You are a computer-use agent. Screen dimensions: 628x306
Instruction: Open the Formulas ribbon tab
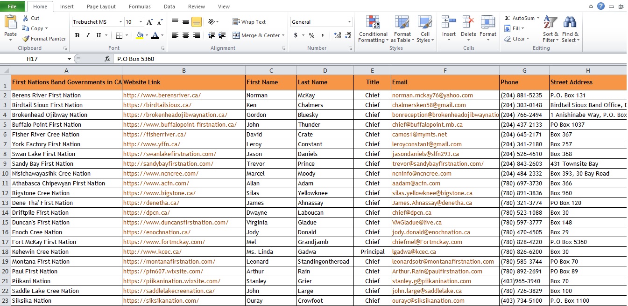point(140,7)
